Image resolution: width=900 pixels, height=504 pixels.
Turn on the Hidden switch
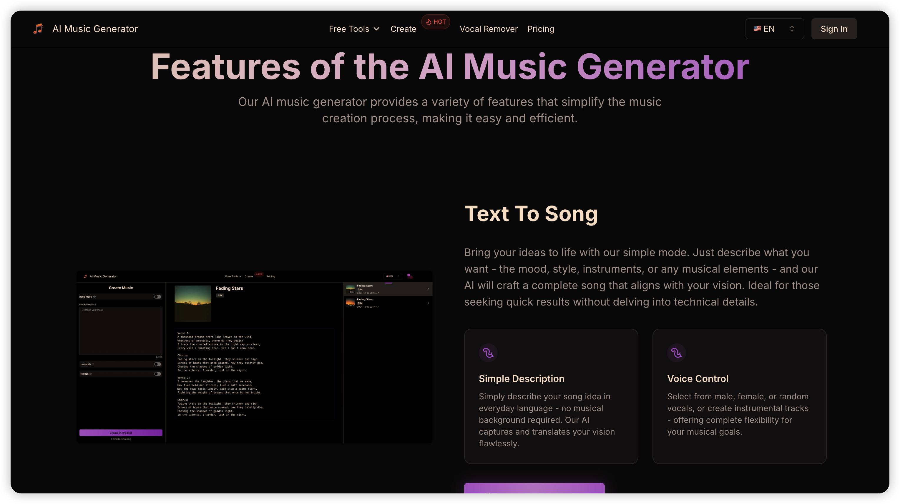click(x=157, y=374)
